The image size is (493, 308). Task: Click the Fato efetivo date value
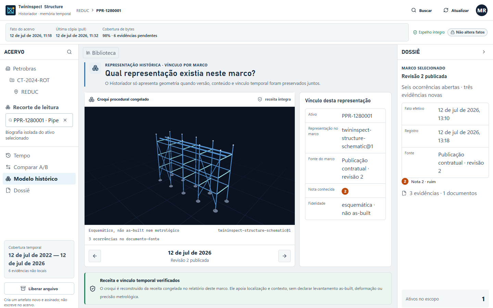click(459, 114)
